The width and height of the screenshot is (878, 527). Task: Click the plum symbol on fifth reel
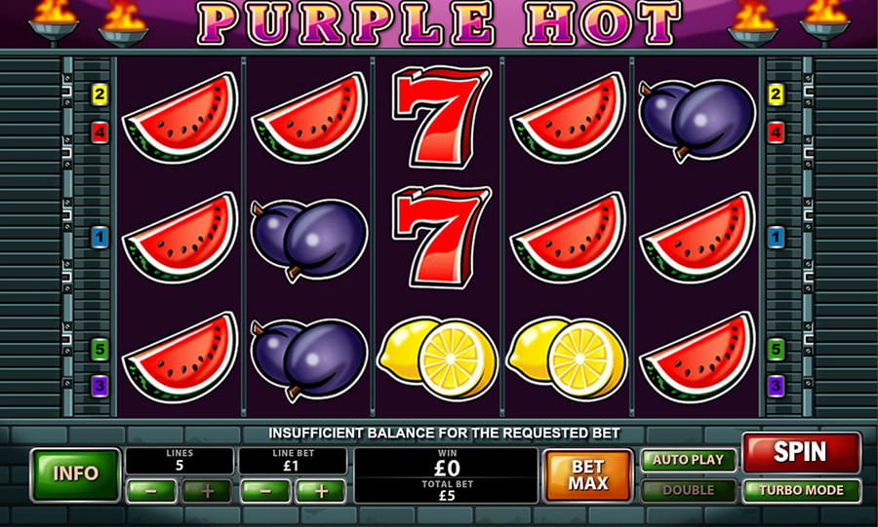(x=698, y=120)
